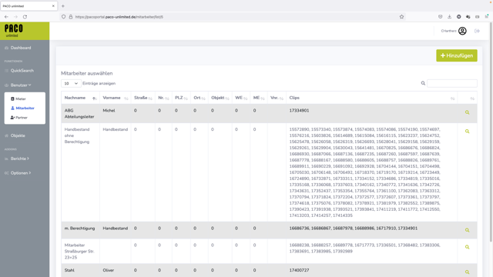Click clip number 17334901 in ABG row
This screenshot has height=277, width=493.
click(299, 111)
